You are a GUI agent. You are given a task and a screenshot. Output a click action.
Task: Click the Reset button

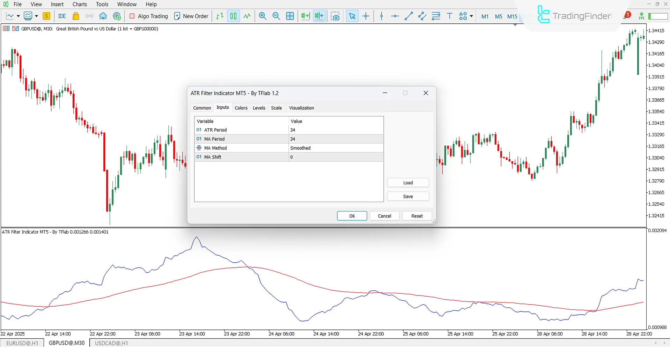point(417,216)
